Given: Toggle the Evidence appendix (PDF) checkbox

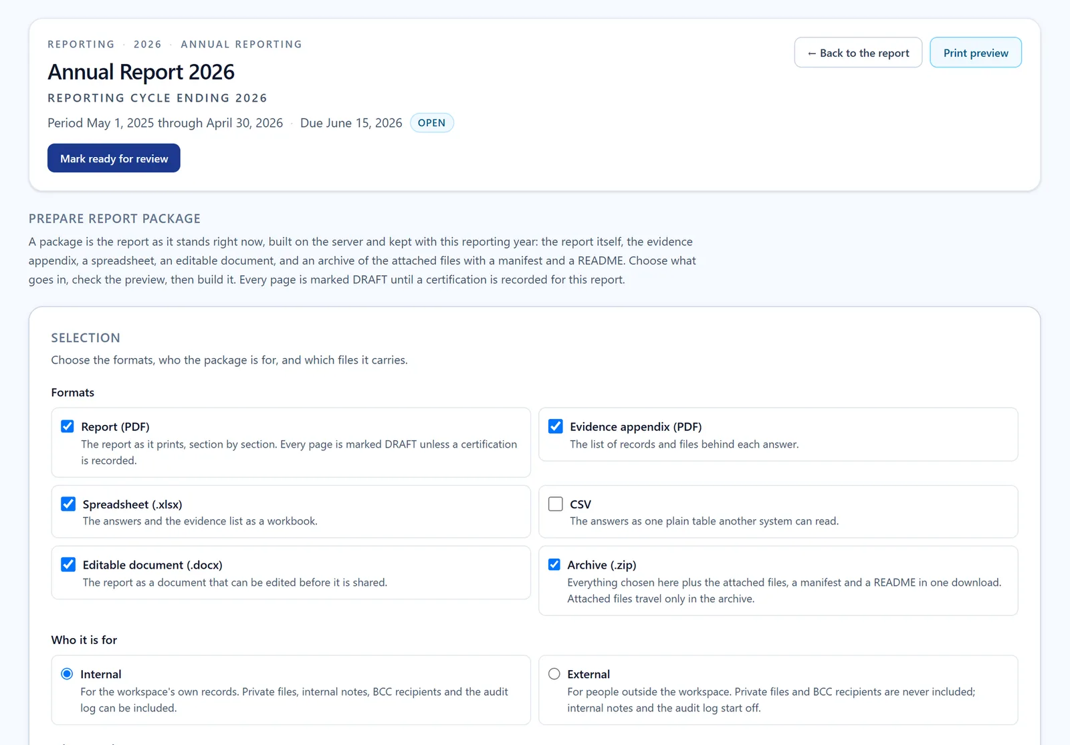Looking at the screenshot, I should 555,426.
